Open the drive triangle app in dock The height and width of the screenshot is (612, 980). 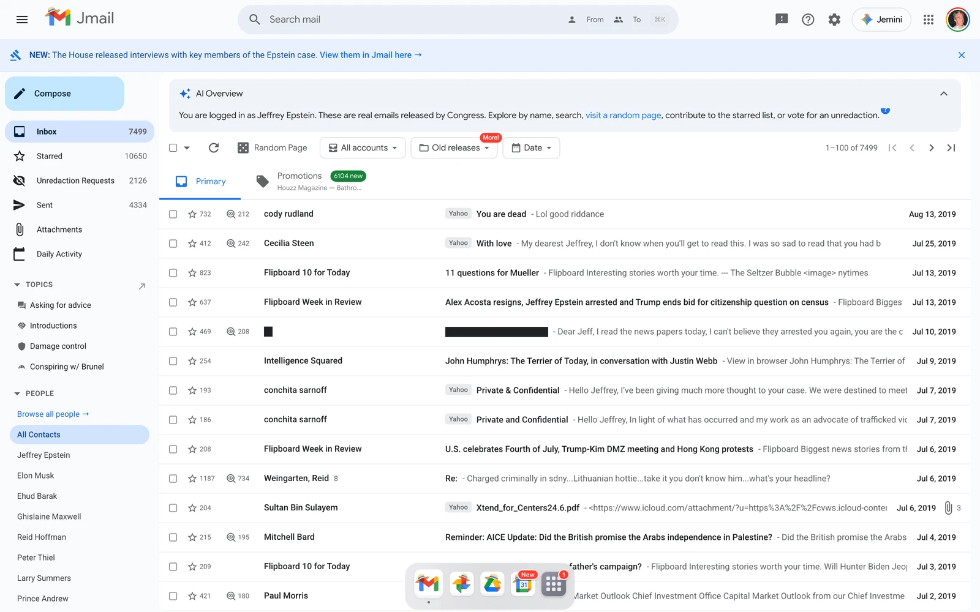492,584
